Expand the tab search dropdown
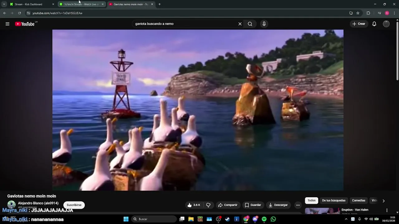 [x=4, y=4]
